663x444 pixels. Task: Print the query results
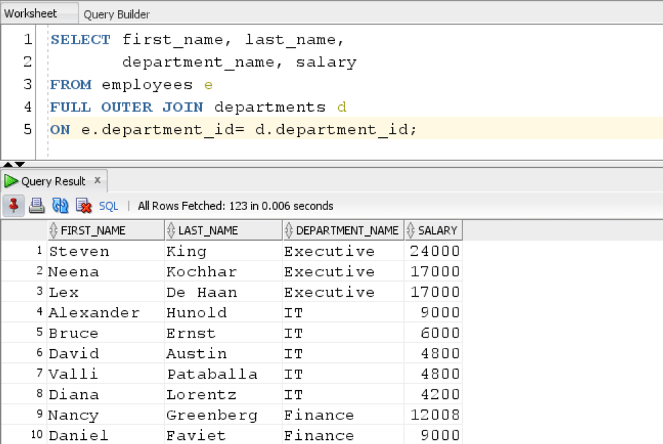(37, 206)
